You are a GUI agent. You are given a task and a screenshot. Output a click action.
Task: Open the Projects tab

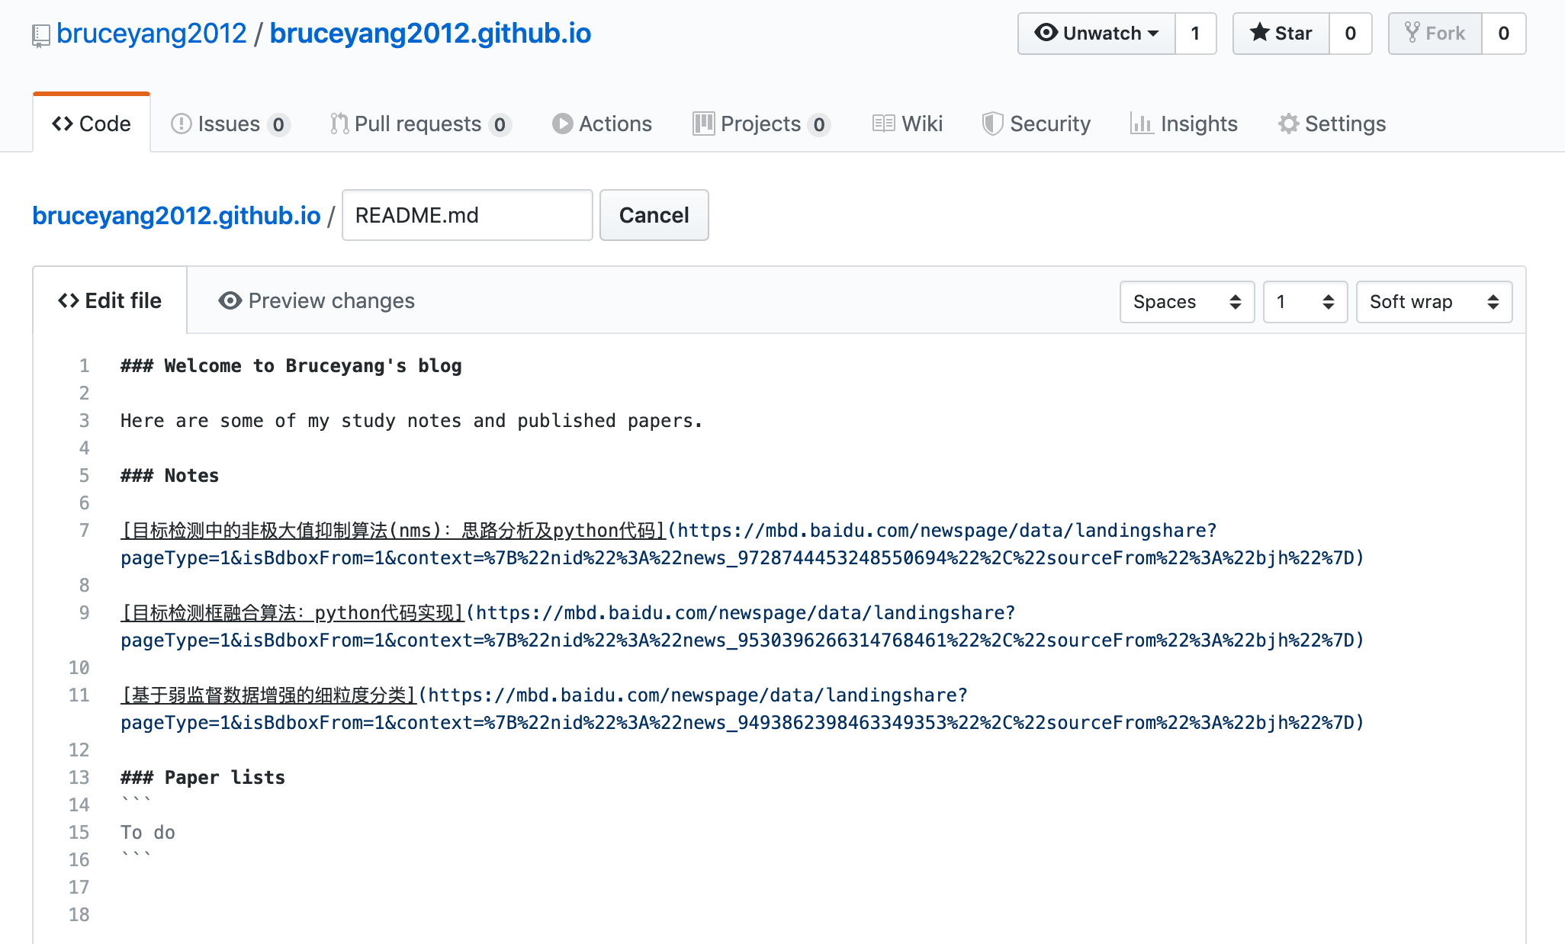(761, 124)
